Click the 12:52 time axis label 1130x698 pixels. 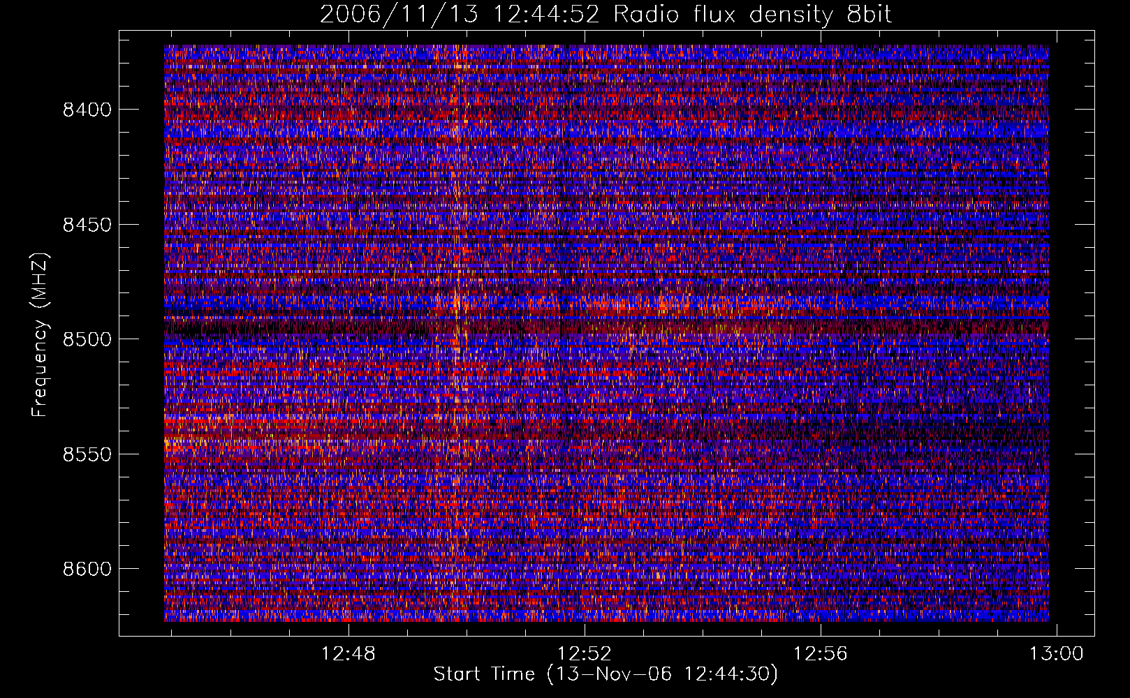[584, 654]
